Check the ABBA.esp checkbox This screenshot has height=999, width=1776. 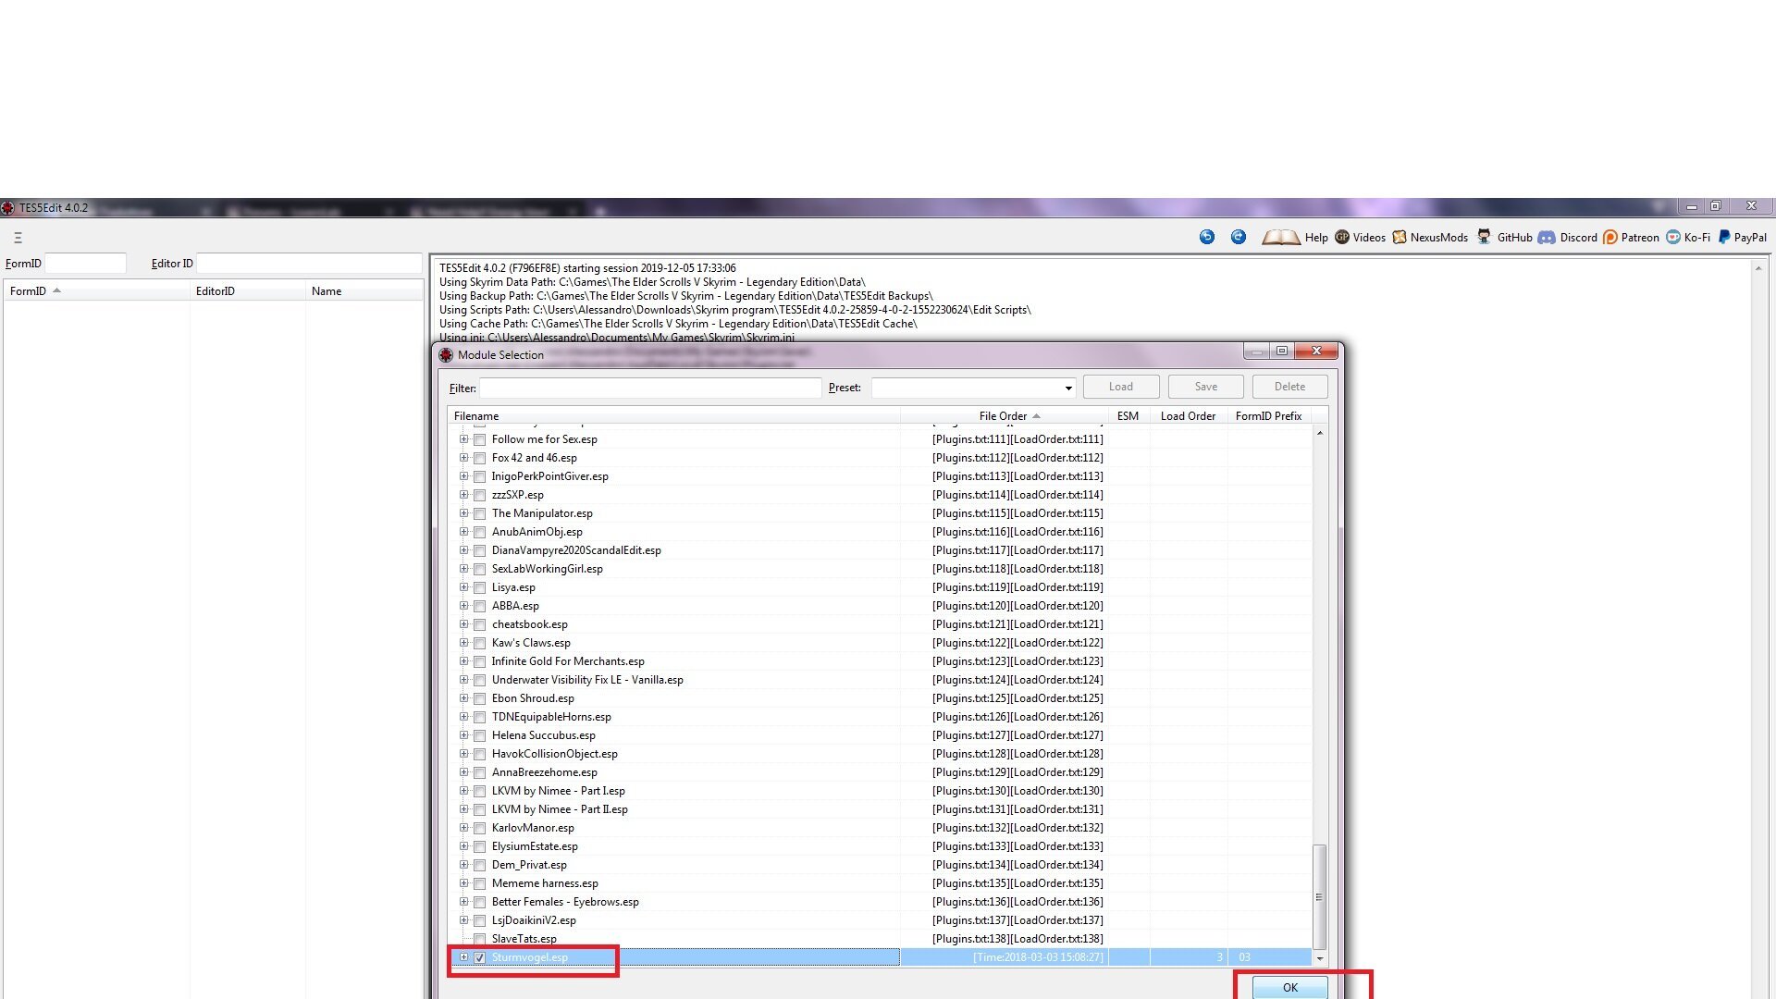[x=479, y=607]
